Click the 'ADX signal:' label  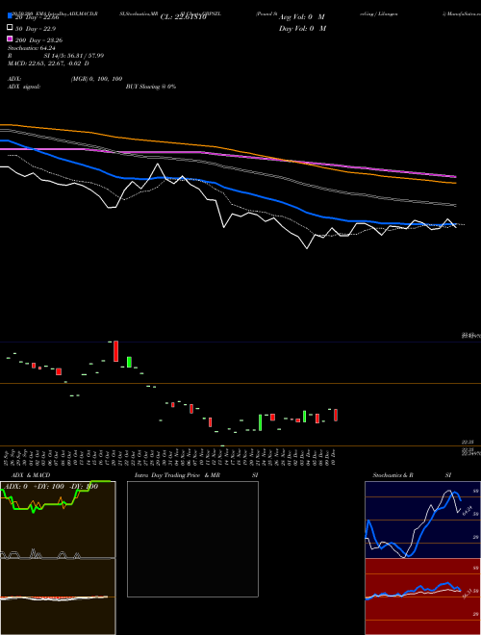point(24,87)
